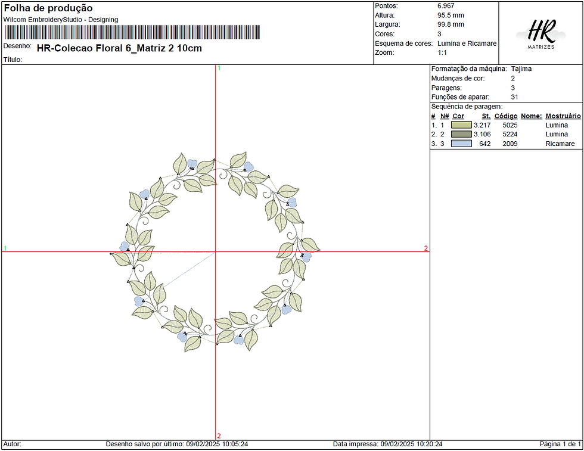Screen dimensions: 584x451
Task: Click the green '1' marker at top of vertical axis
Action: [219, 68]
